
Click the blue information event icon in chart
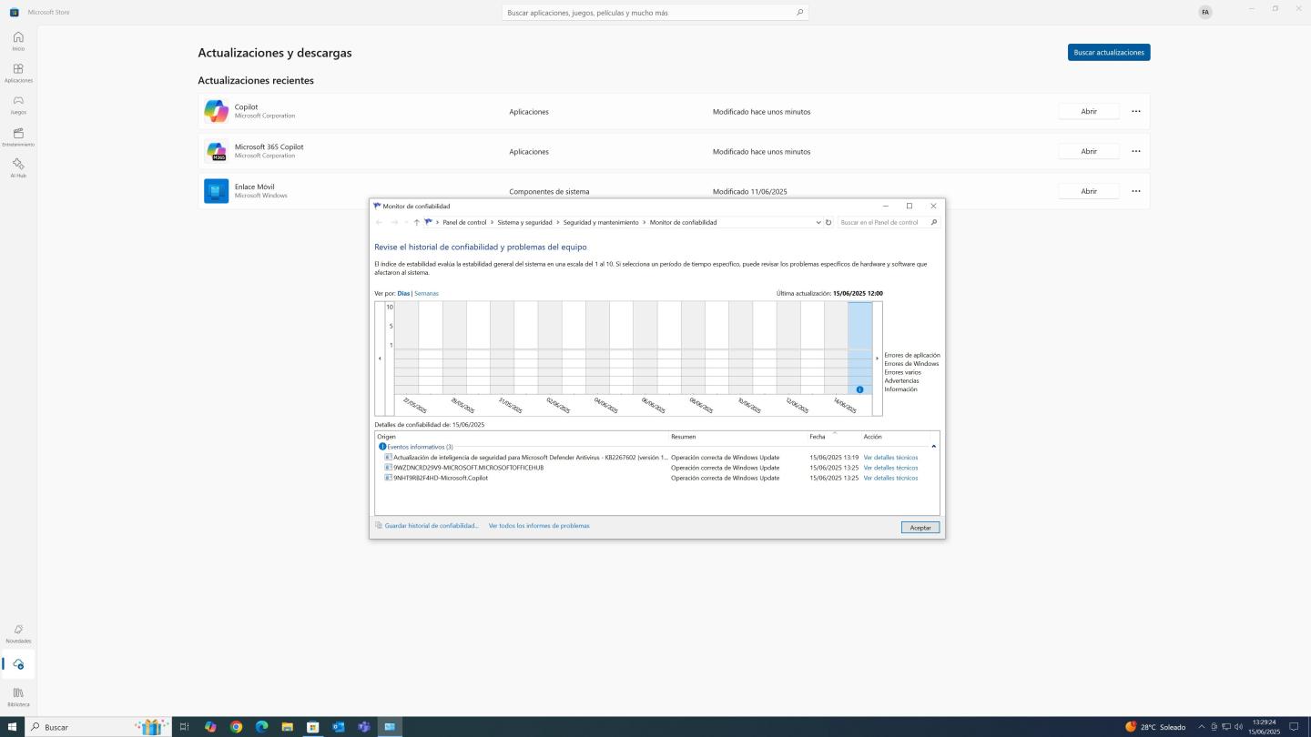(x=859, y=389)
